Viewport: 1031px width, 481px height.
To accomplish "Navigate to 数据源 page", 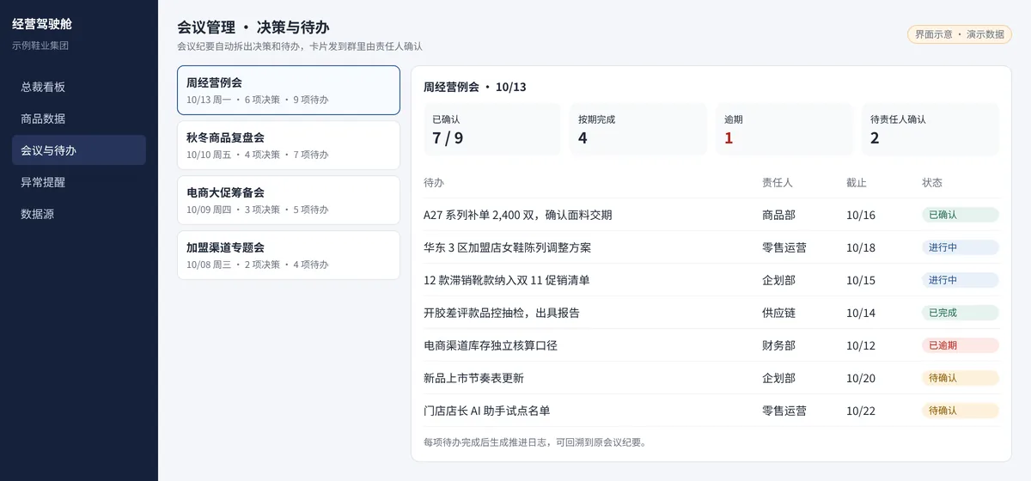I will [78, 214].
